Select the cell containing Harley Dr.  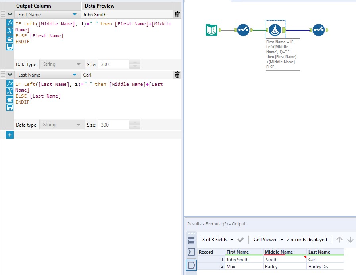tap(318, 267)
